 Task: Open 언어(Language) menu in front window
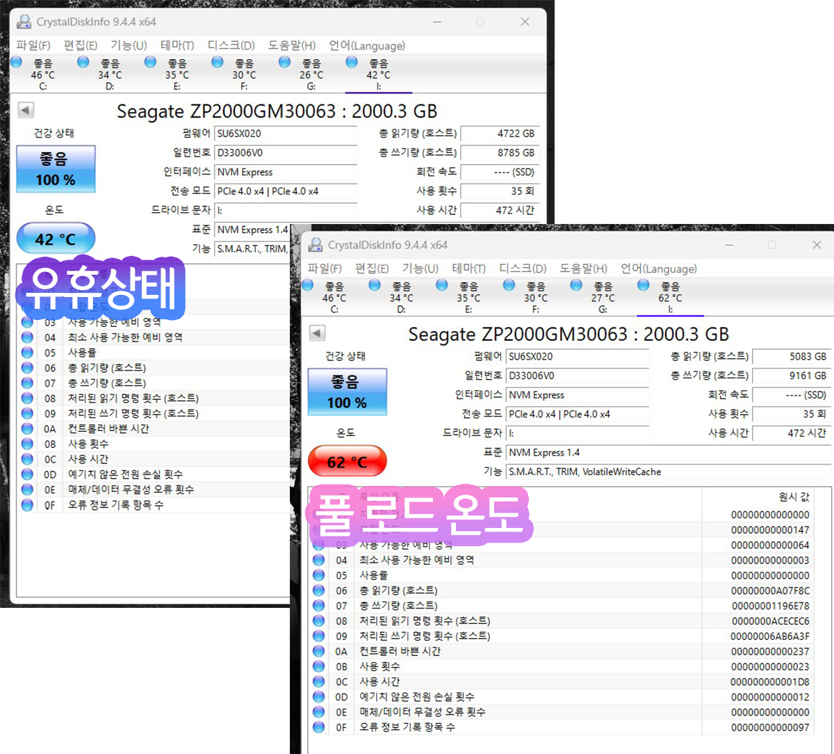click(658, 268)
